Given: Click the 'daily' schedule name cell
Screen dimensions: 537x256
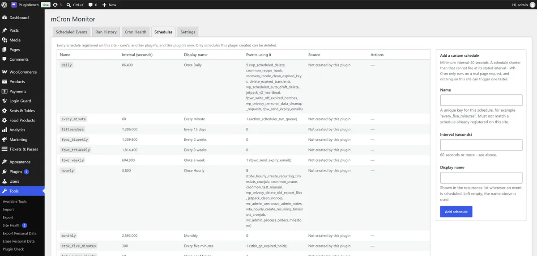Looking at the screenshot, I should 66,65.
